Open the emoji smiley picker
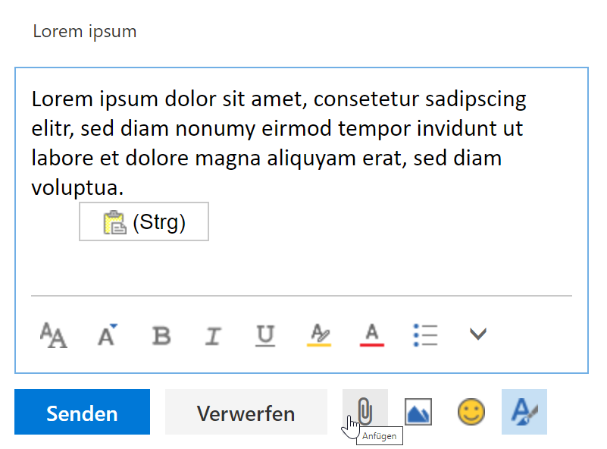 471,412
